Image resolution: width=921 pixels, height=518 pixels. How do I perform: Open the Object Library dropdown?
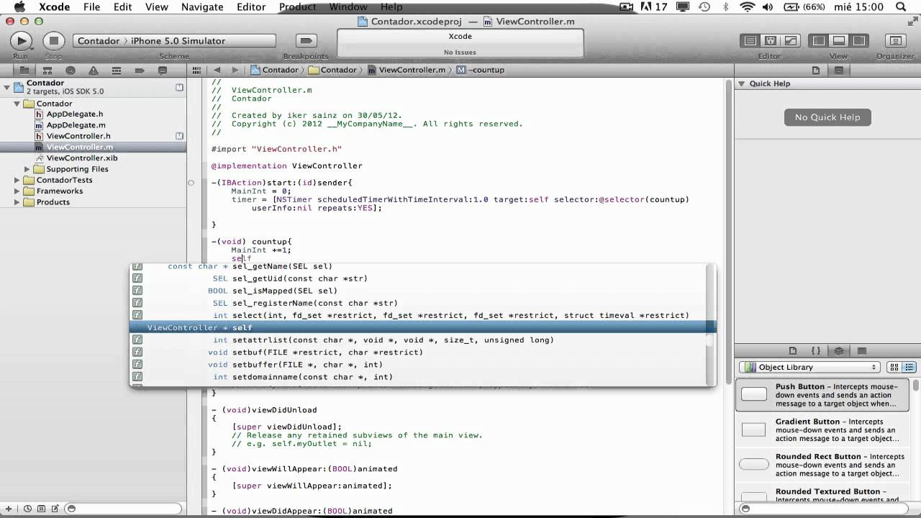click(809, 367)
